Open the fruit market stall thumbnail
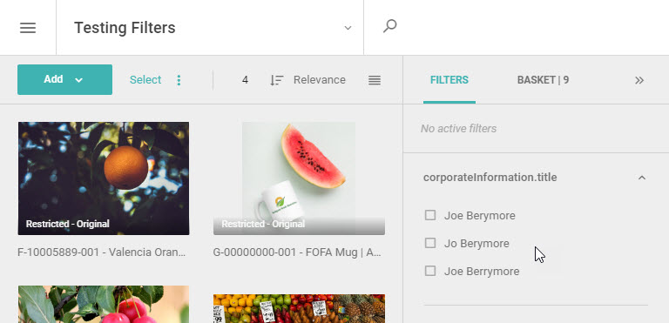 pos(299,308)
